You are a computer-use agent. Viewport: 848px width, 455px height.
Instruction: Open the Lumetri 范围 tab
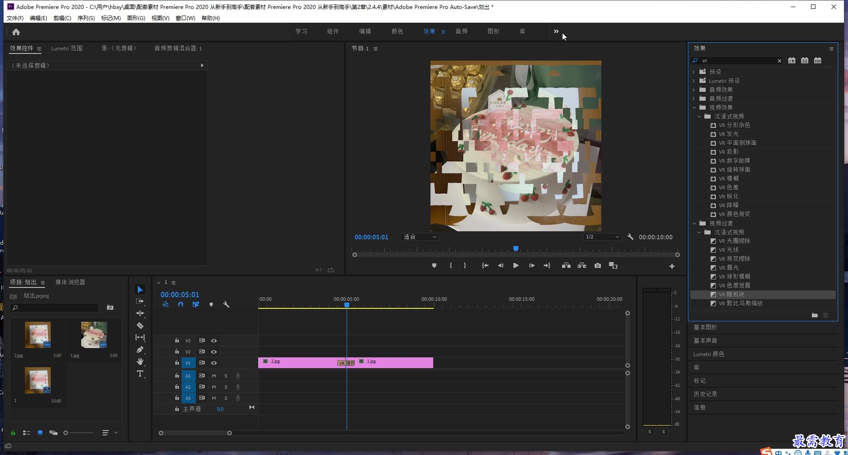(x=67, y=48)
